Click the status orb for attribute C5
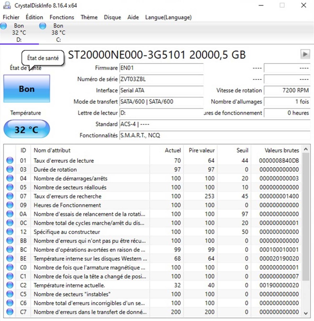 tap(10, 294)
